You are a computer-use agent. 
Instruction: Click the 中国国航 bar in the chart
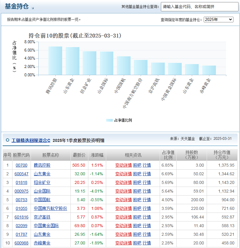click(124, 66)
